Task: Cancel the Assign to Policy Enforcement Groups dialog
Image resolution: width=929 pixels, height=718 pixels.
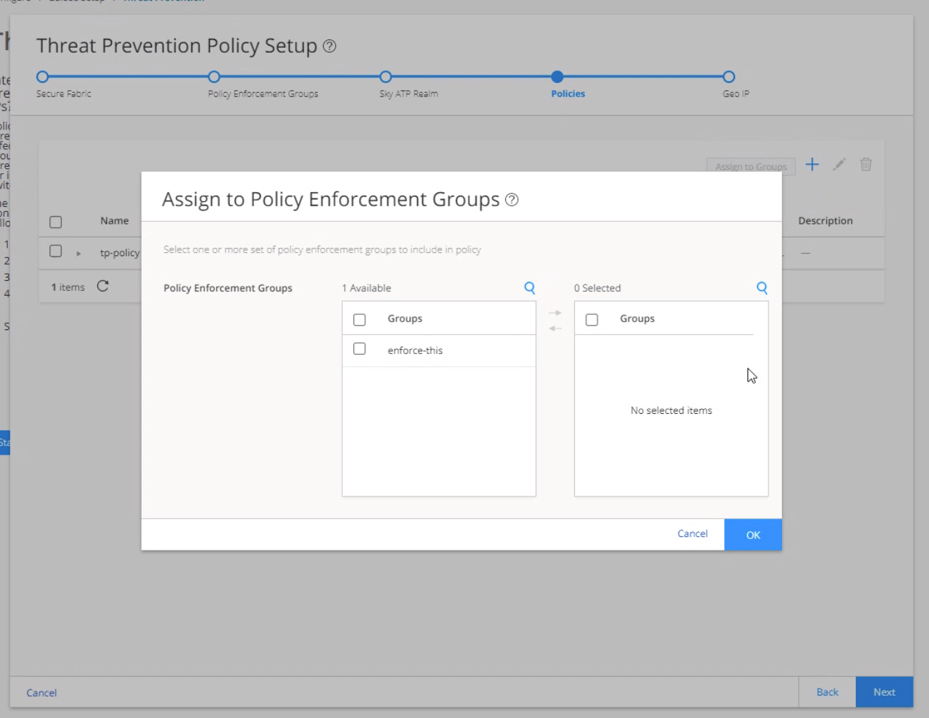Action: 692,534
